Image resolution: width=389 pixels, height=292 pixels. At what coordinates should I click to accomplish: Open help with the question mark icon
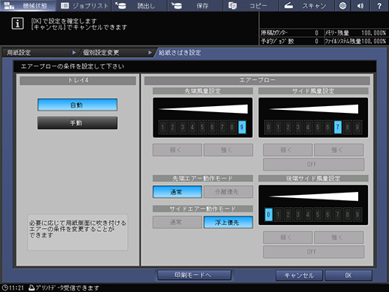point(379,5)
